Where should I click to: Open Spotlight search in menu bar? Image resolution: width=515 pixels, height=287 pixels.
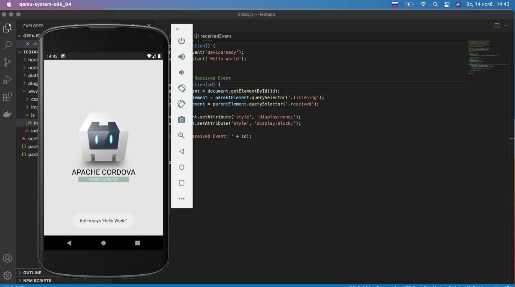(435, 4)
